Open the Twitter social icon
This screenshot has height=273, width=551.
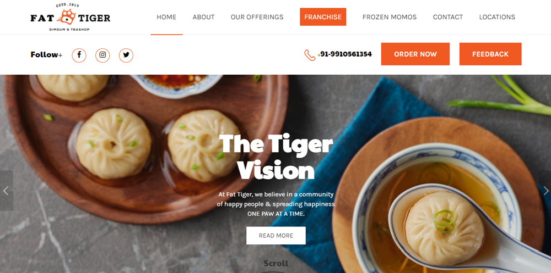click(126, 55)
